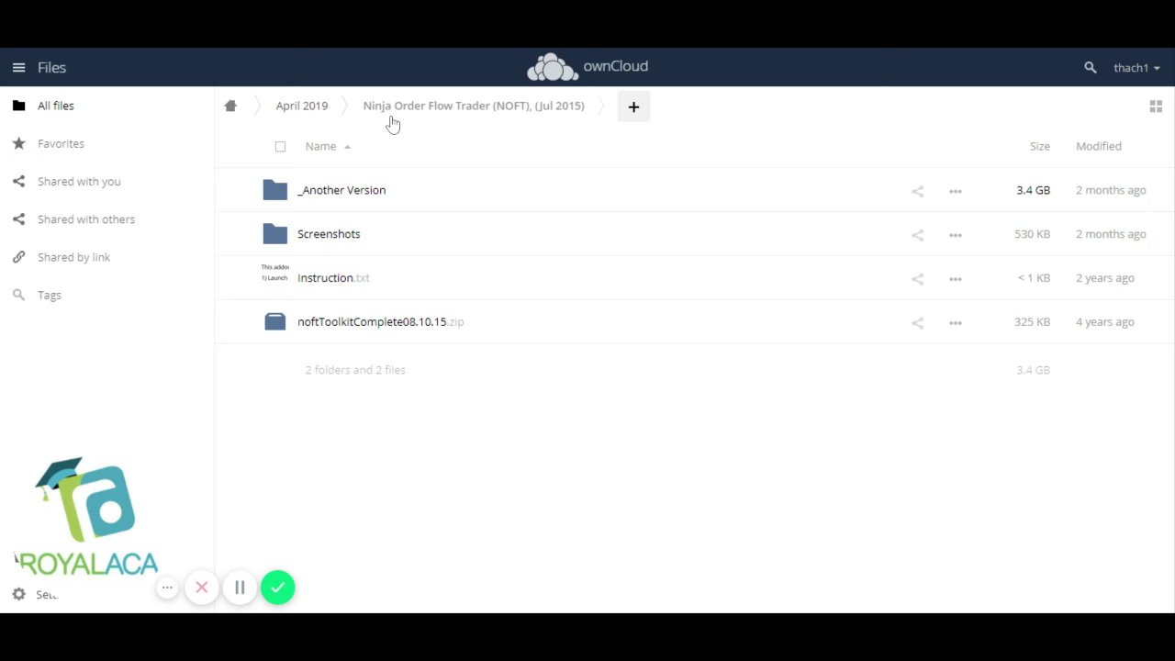Screen dimensions: 1175x661
Task: Sort by the Size column header
Action: point(1039,146)
